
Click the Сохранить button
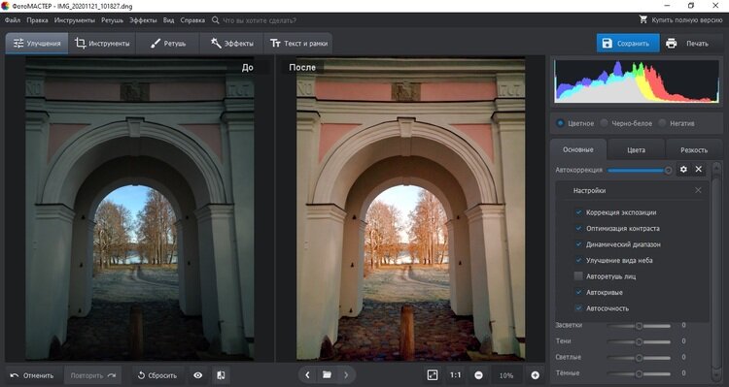point(628,43)
